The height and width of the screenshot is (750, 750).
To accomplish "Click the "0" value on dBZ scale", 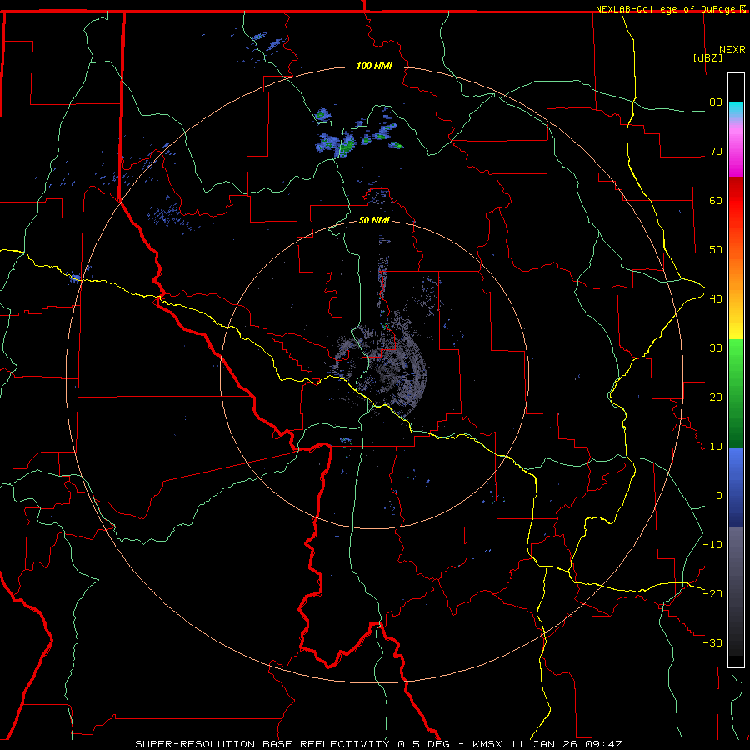I will point(719,496).
